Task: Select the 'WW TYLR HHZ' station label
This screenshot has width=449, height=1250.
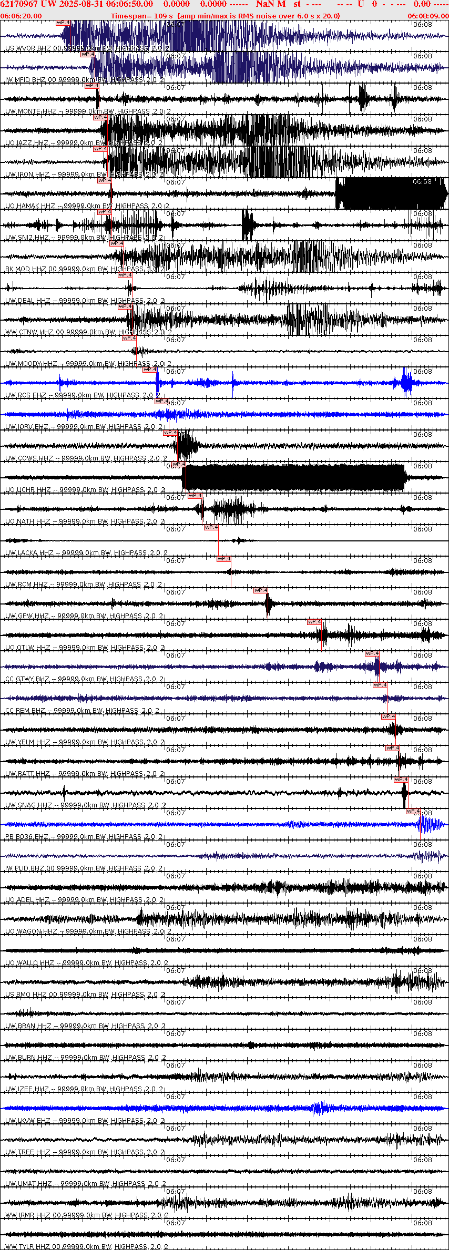Action: pos(28,1247)
